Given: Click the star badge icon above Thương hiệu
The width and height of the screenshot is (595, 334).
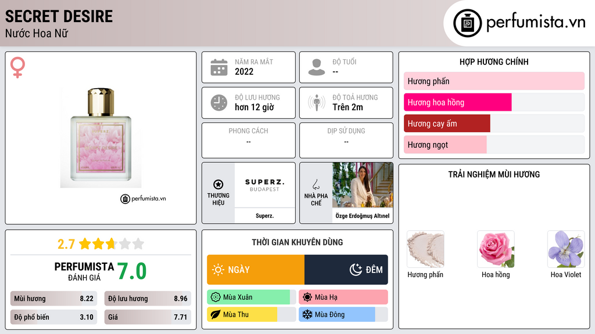Looking at the screenshot, I should pos(218,184).
